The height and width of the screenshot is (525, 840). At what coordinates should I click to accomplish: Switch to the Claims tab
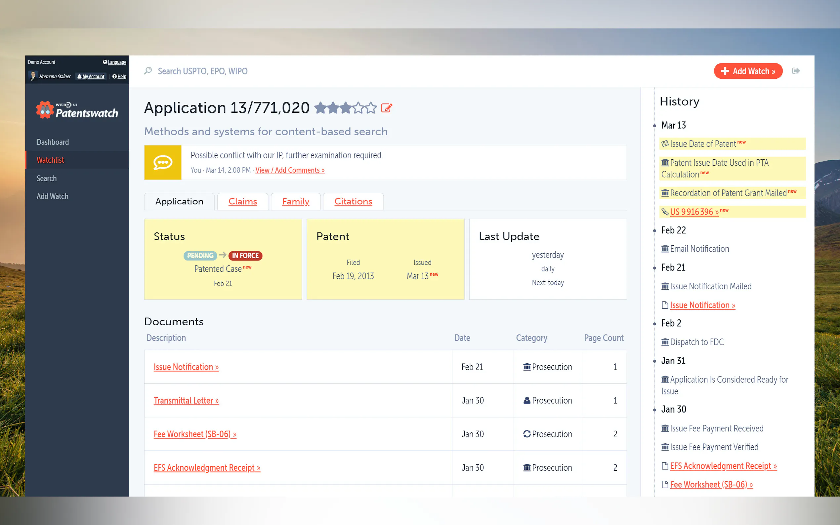[x=242, y=201]
